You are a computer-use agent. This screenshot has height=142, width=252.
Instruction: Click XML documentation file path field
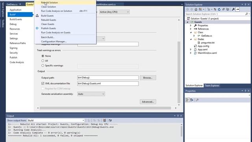[x=107, y=83]
